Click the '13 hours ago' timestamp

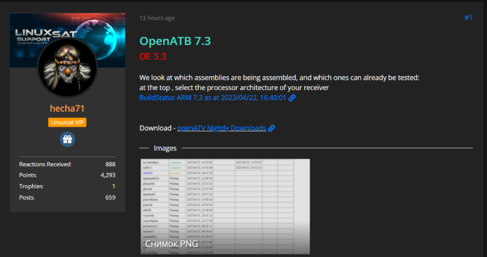click(x=157, y=18)
